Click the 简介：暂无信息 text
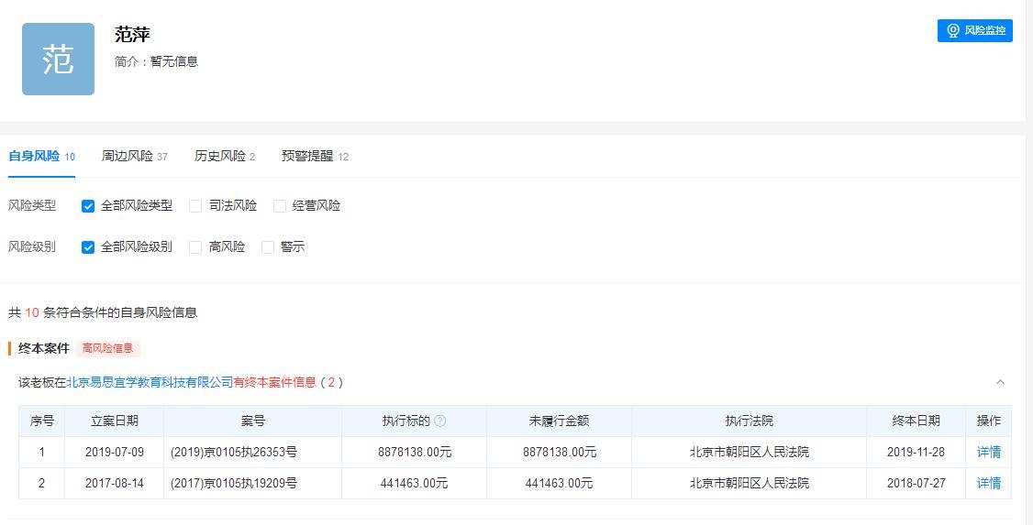 [156, 61]
